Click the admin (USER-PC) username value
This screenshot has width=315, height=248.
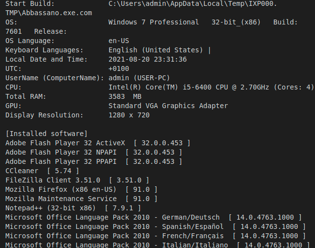pos(139,78)
